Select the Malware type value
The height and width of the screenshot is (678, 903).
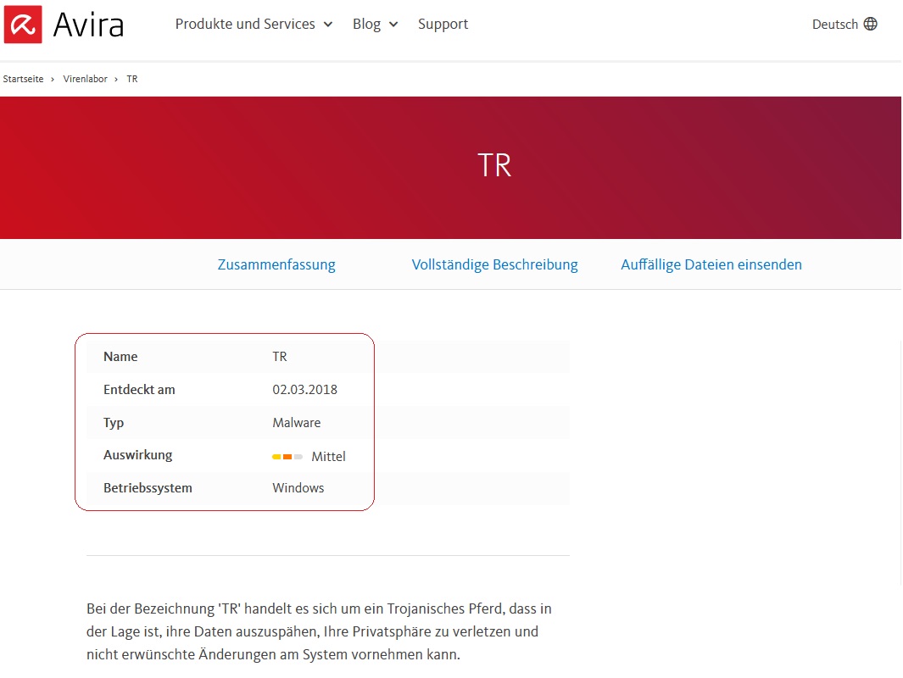click(x=297, y=422)
